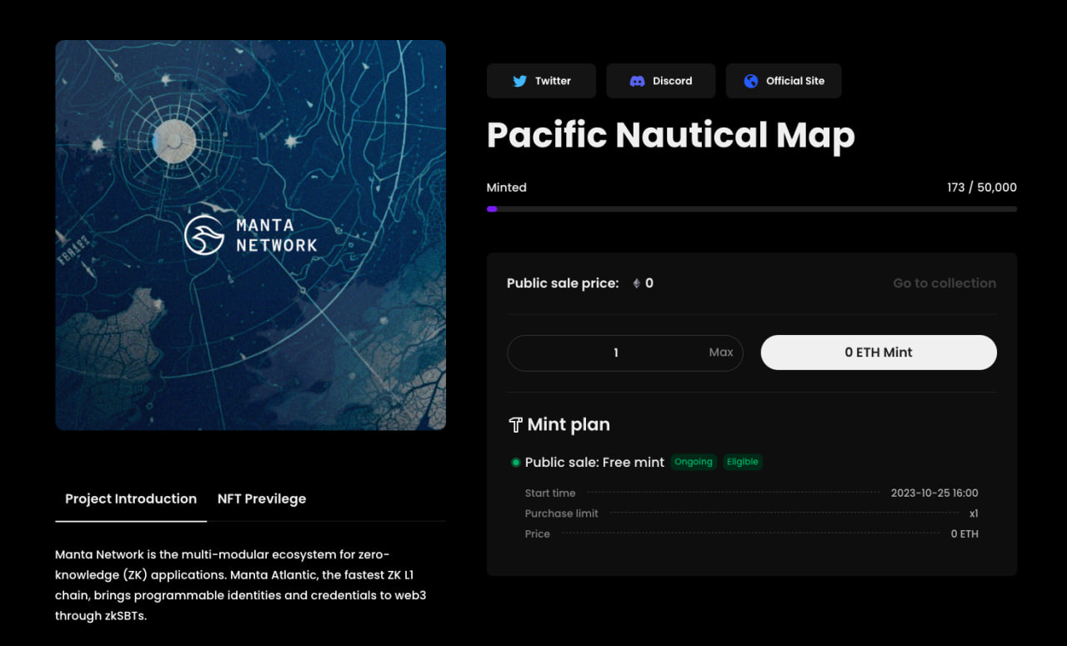Click the Ongoing status badge

tap(694, 462)
